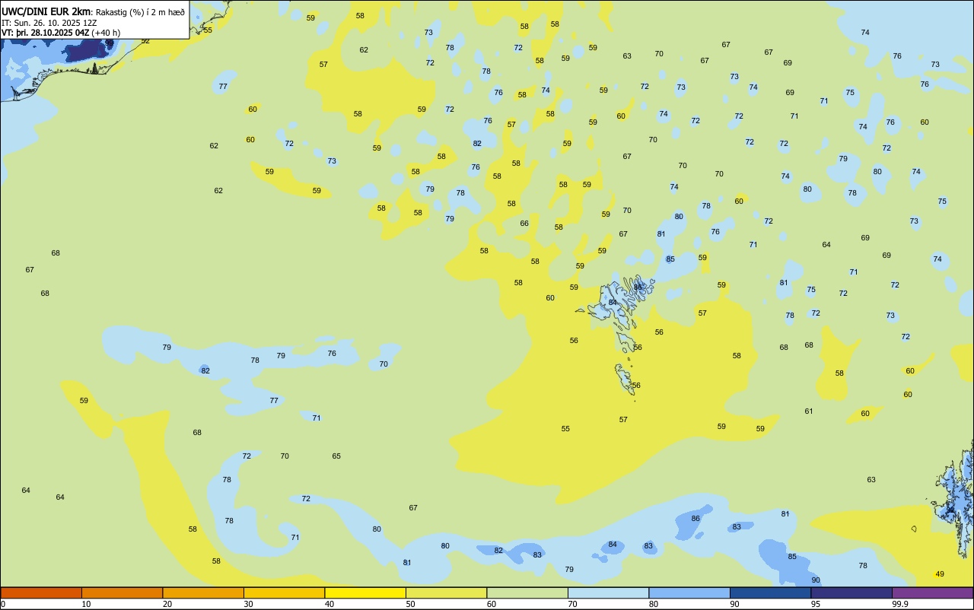Click the 10 legend tick label
Viewport: 974px width, 610px height.
point(86,604)
